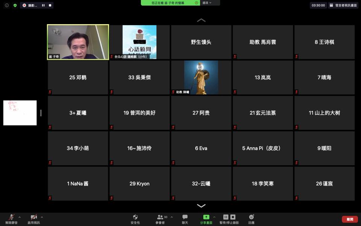Expand audio options arrow beside microphone

[x=20, y=217]
